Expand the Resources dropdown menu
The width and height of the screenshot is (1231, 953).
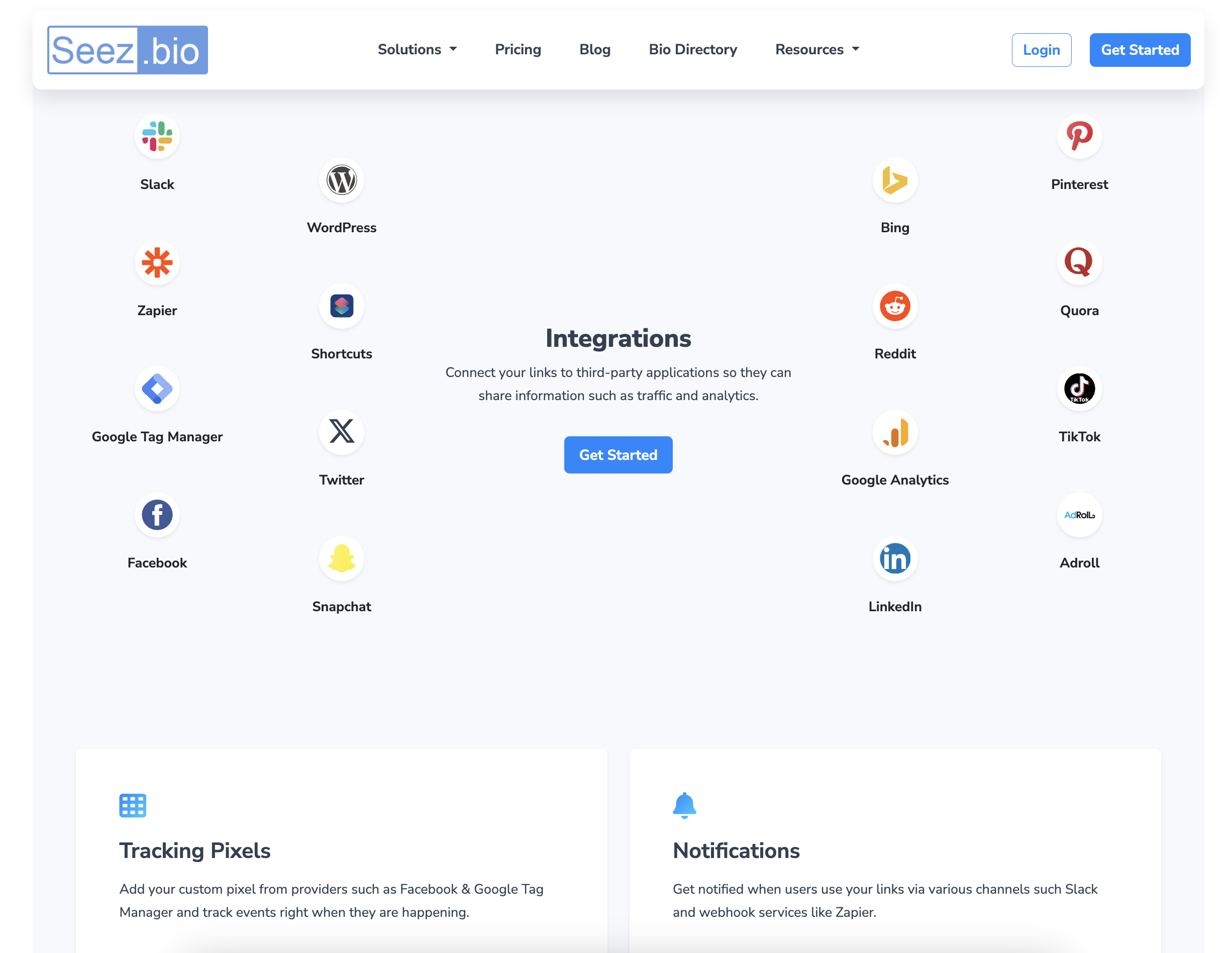(817, 50)
